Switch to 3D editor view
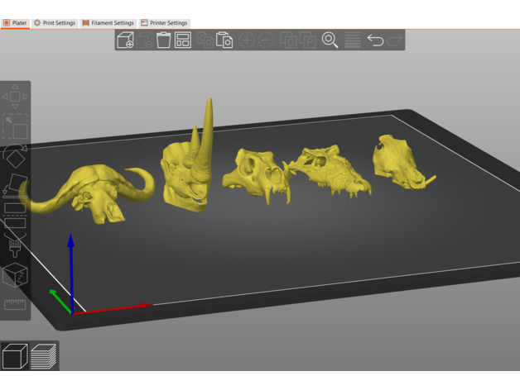Screen dimensions: 520x390 click(x=15, y=356)
